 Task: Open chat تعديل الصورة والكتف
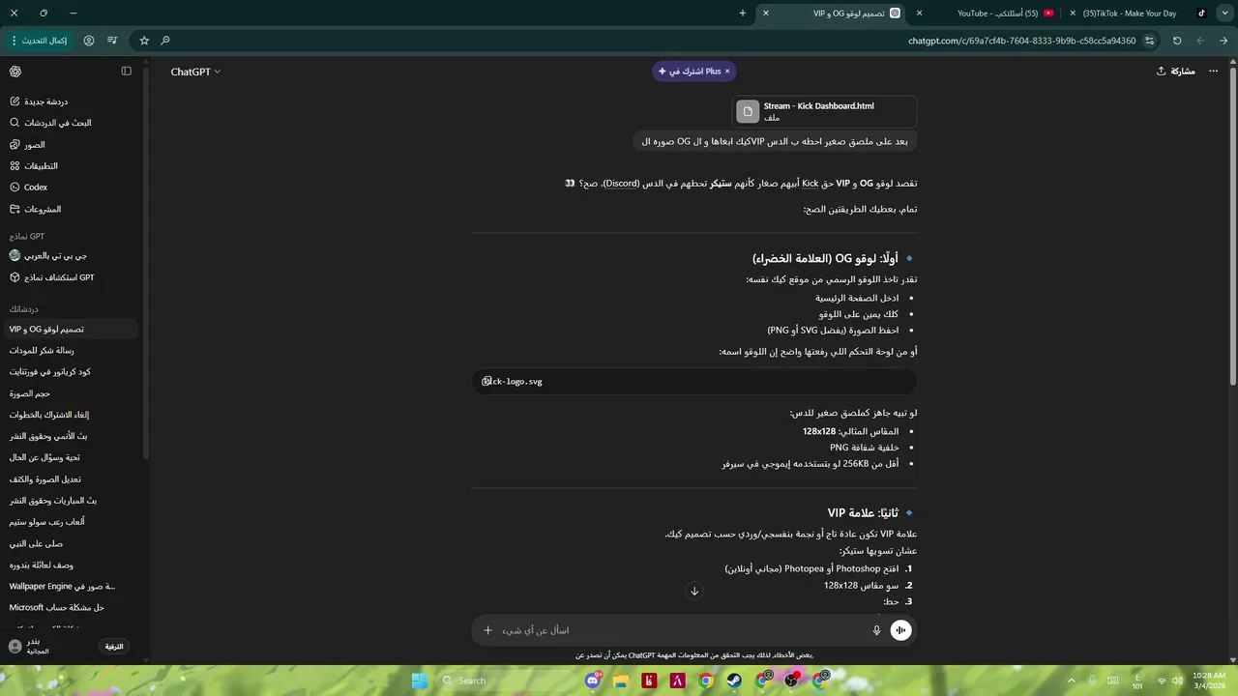coord(72,479)
